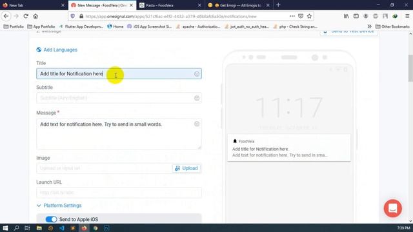Close the Pasta - FoodVera tab
Viewport: 413px width, 232px height.
coord(199,5)
